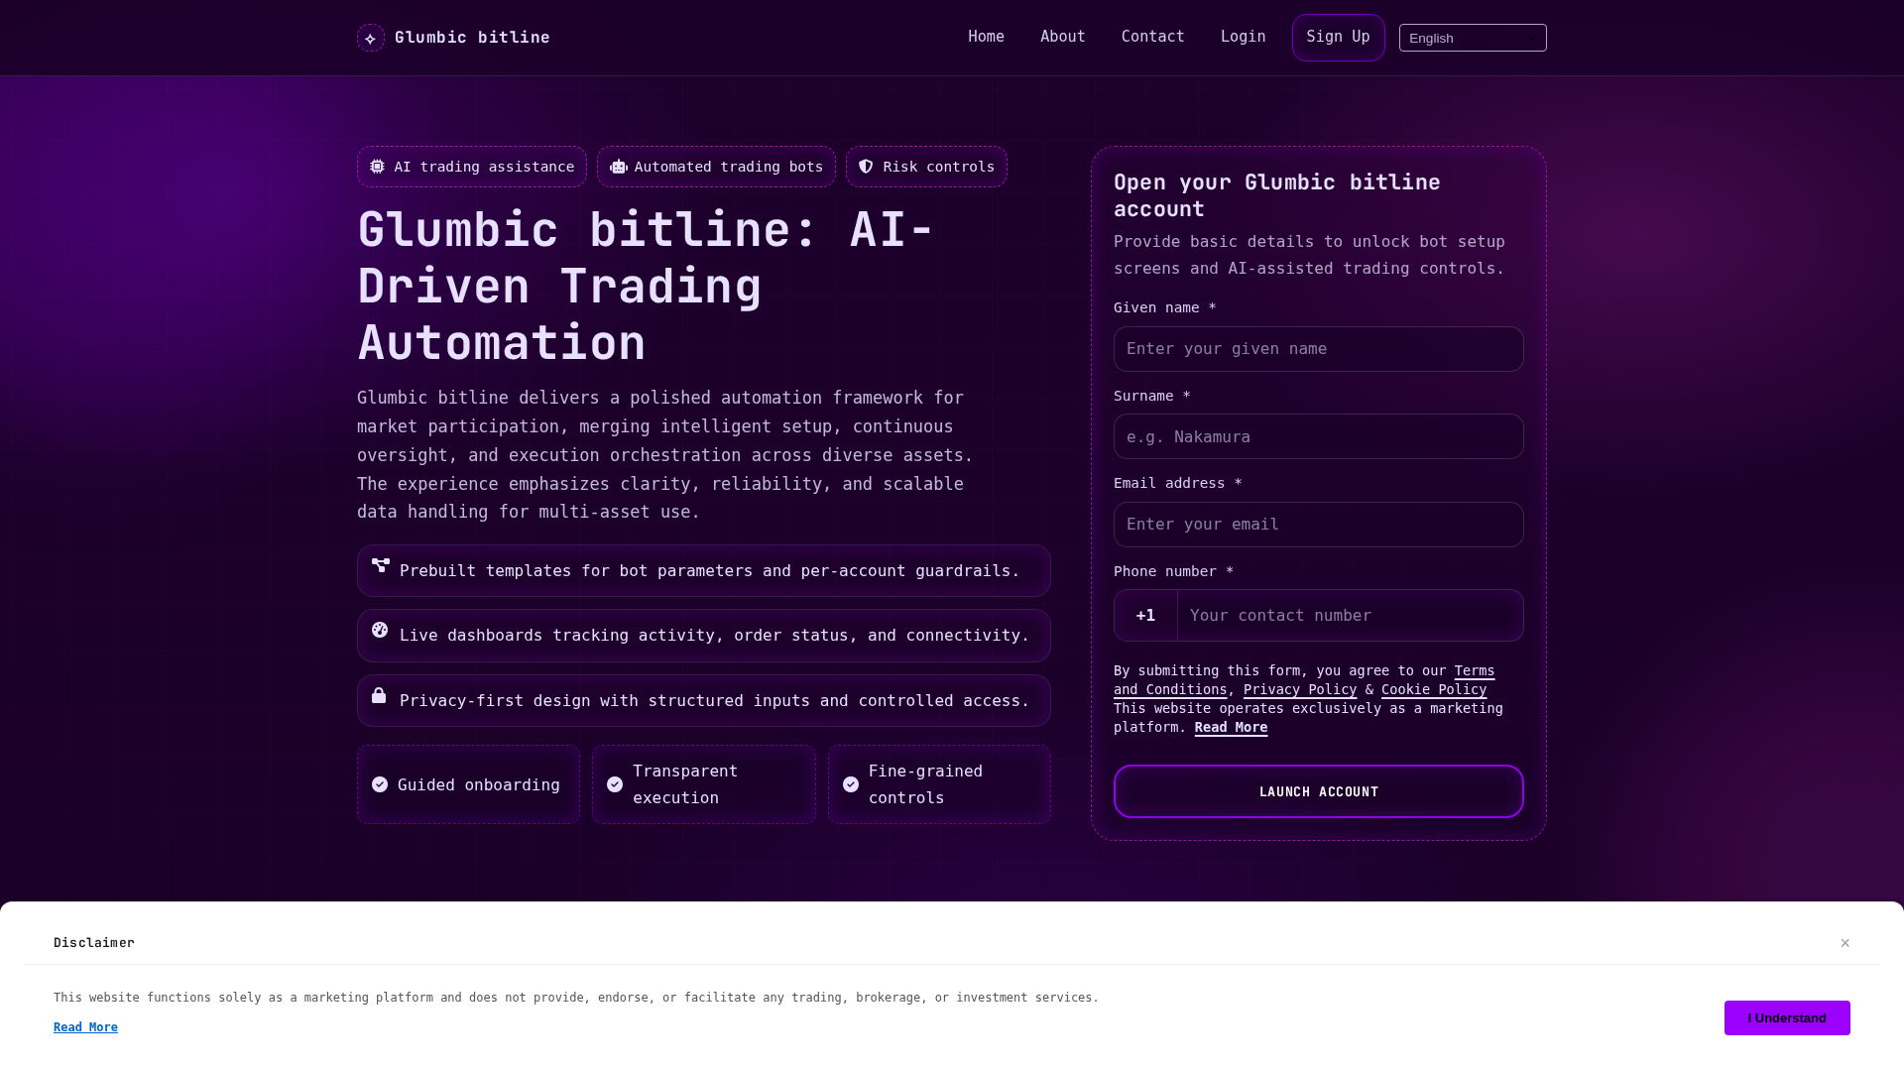This screenshot has height=1071, width=1904.
Task: Click Read More in the signup form
Action: 1231,728
